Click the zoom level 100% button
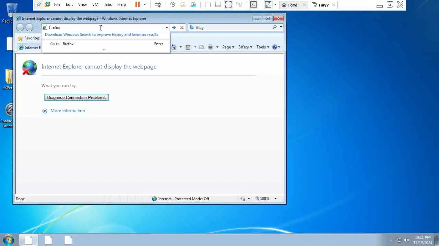Screen dimensions: 439x246 pos(262,199)
